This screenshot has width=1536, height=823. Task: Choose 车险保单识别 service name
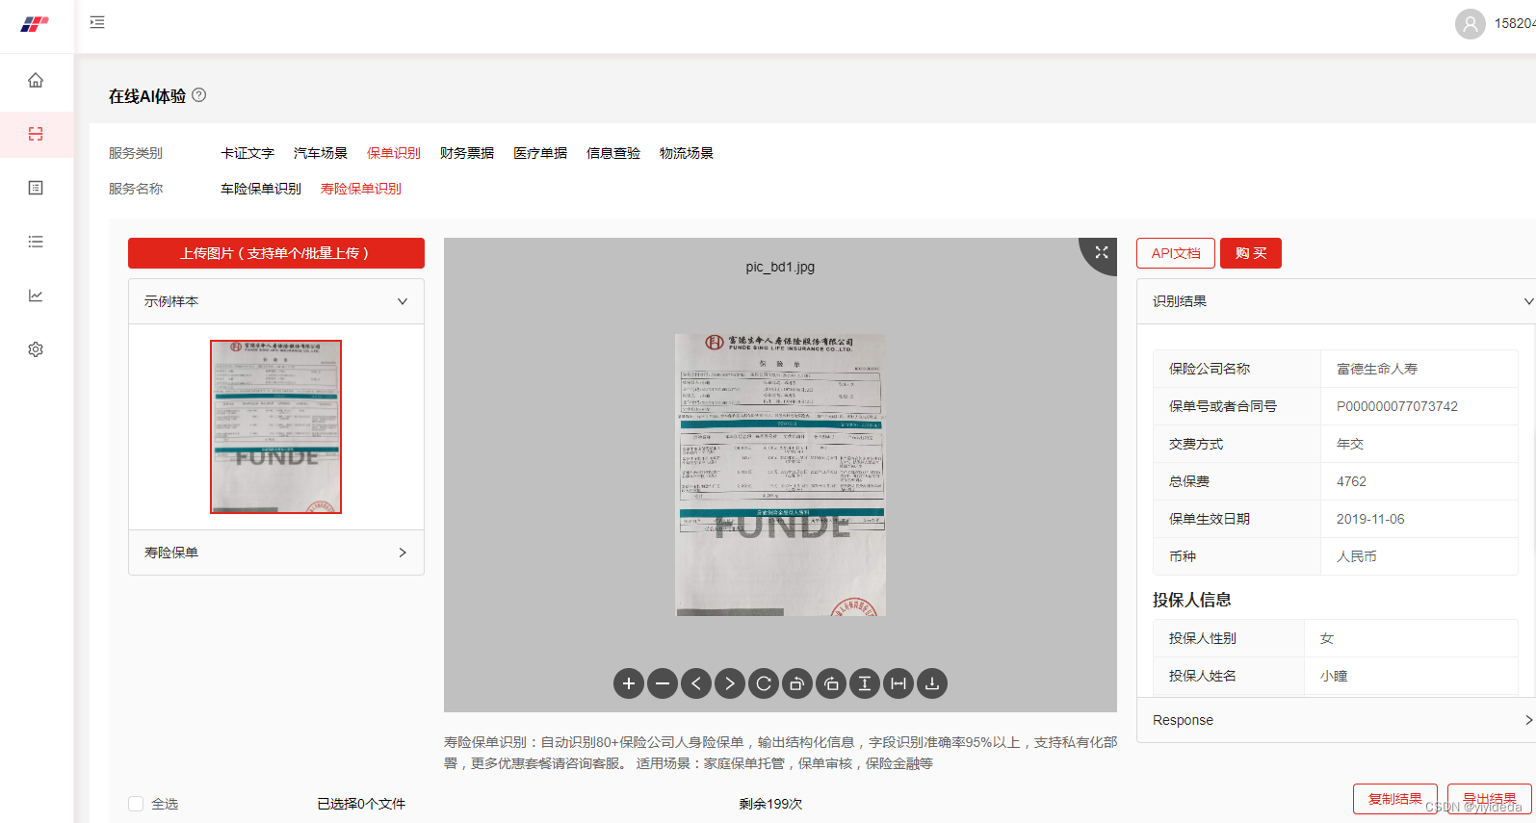(261, 189)
